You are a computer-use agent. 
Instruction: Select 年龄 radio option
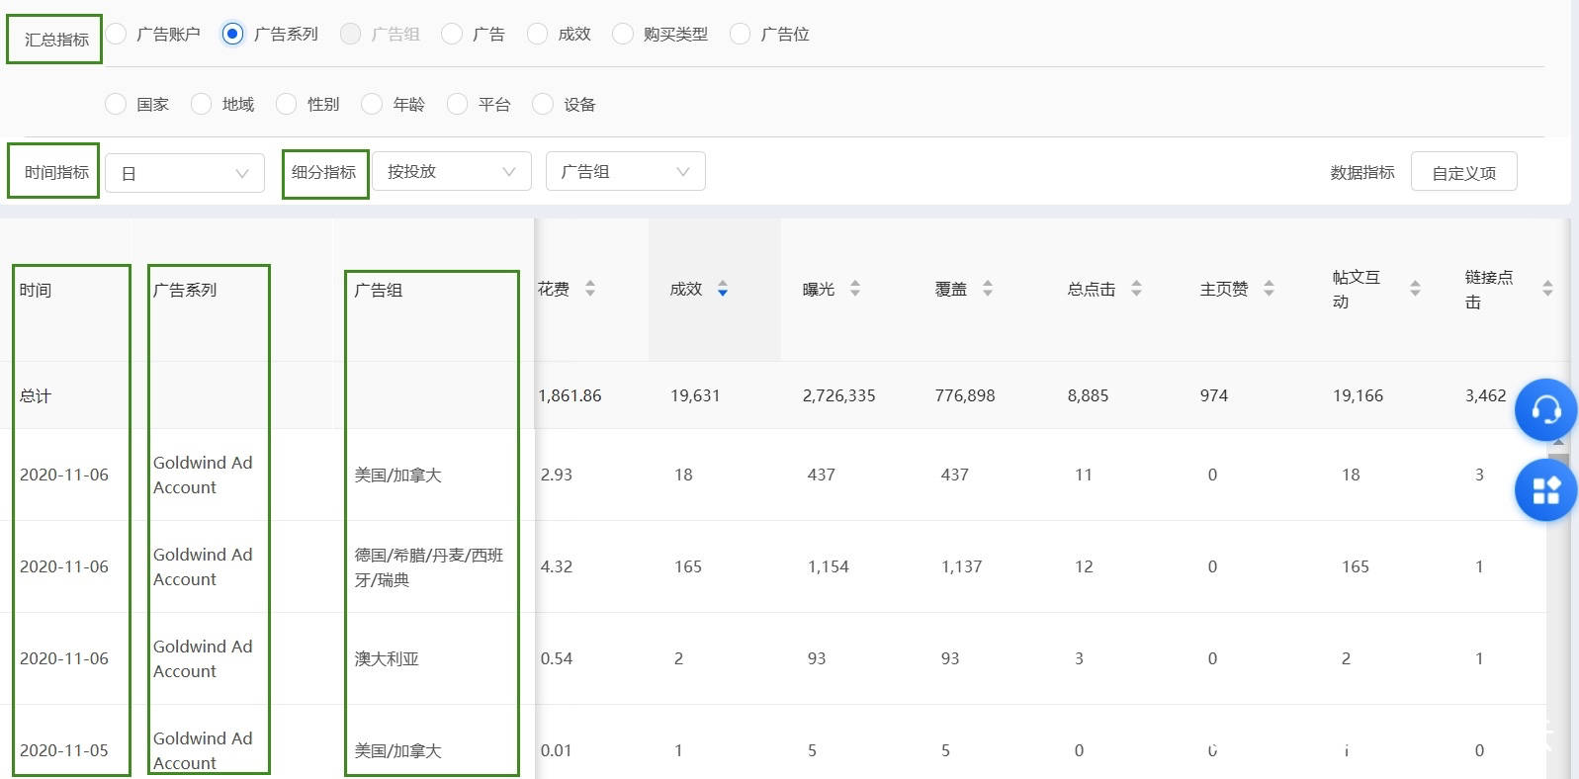372,104
